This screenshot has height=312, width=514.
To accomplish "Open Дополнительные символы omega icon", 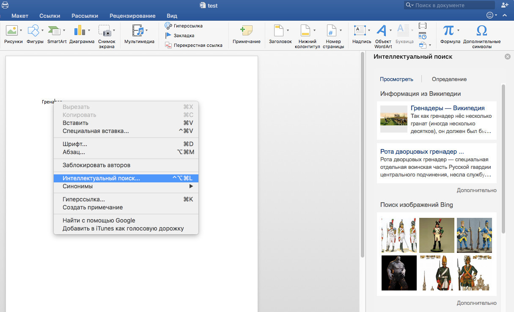I will (x=481, y=31).
